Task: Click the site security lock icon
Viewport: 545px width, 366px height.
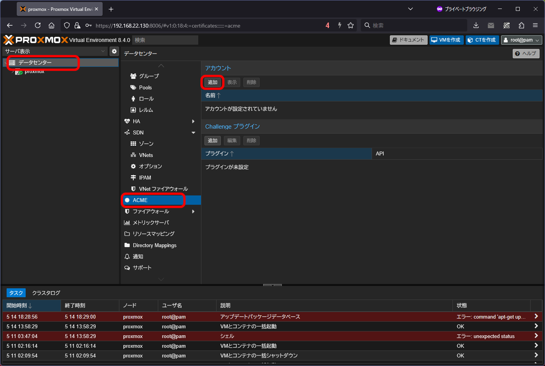Action: tap(77, 25)
